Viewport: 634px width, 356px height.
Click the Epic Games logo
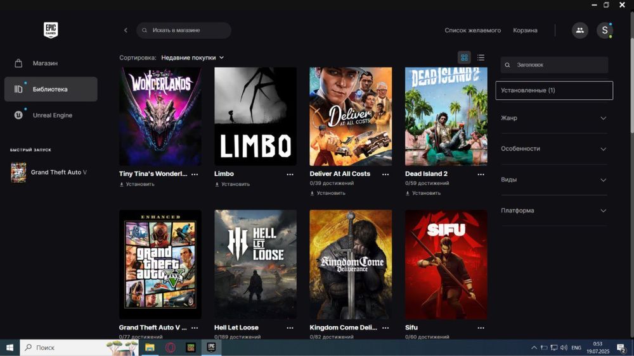click(51, 30)
